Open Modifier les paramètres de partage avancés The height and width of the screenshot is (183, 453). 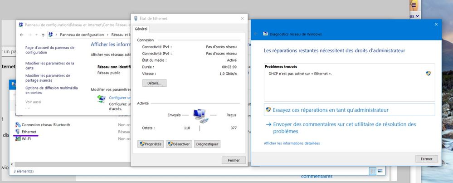point(48,78)
